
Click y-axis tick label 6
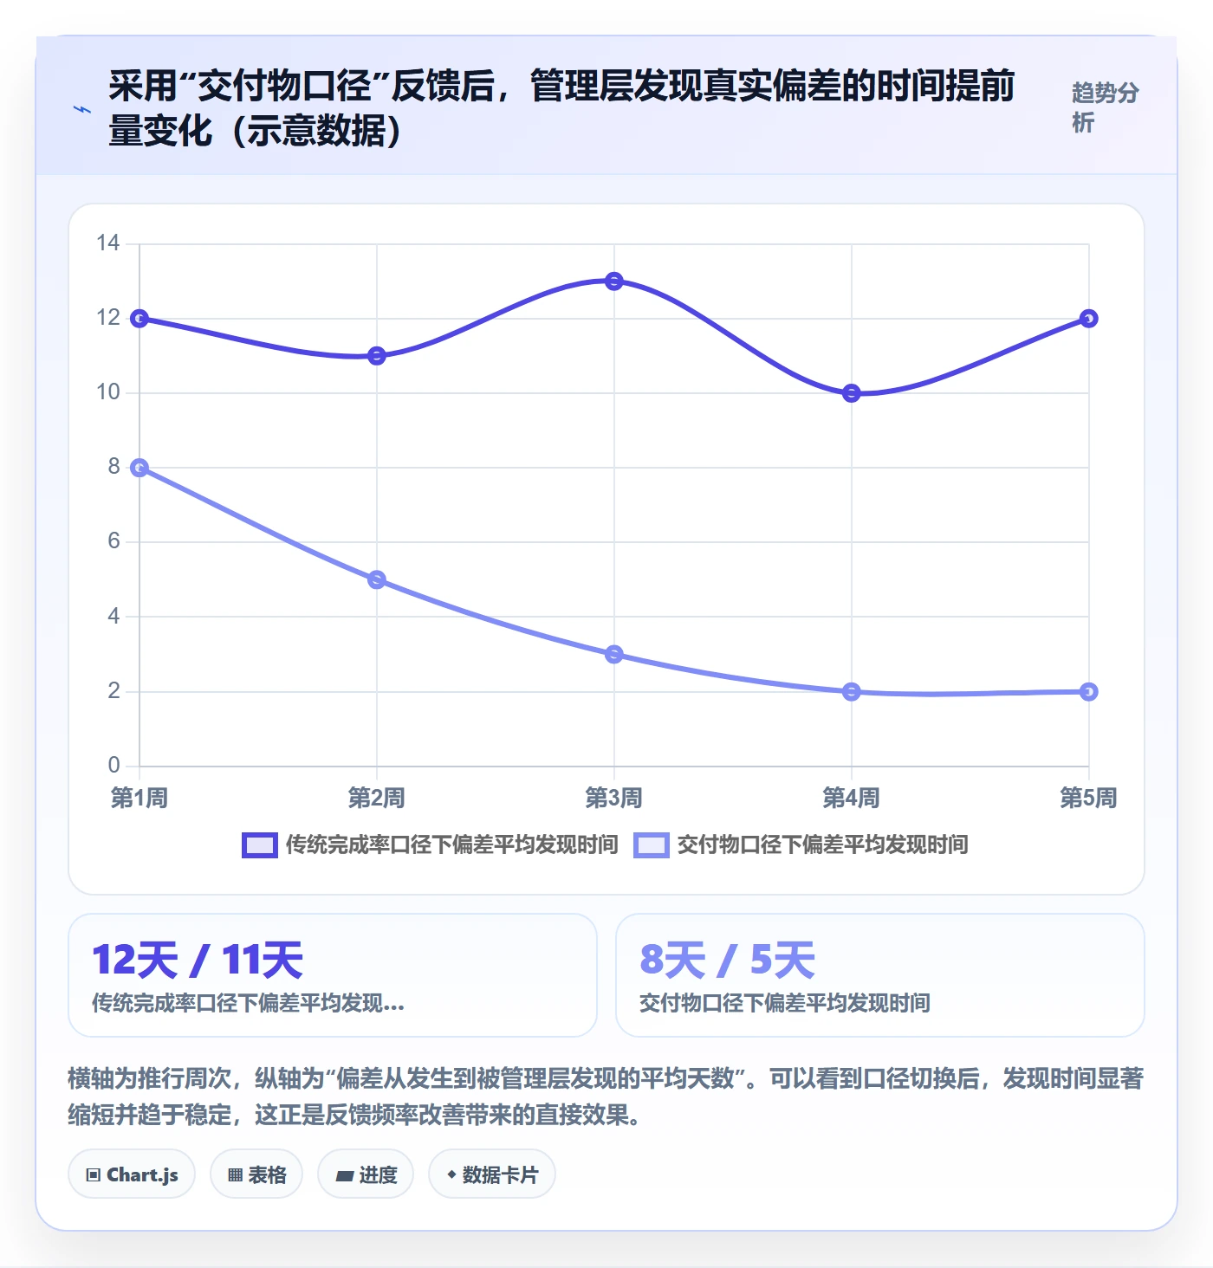[114, 541]
